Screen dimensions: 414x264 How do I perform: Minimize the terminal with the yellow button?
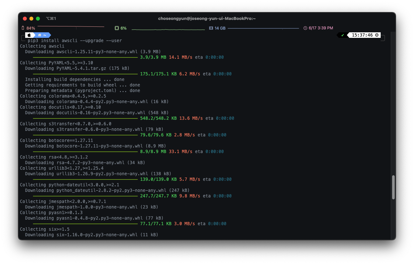point(31,19)
